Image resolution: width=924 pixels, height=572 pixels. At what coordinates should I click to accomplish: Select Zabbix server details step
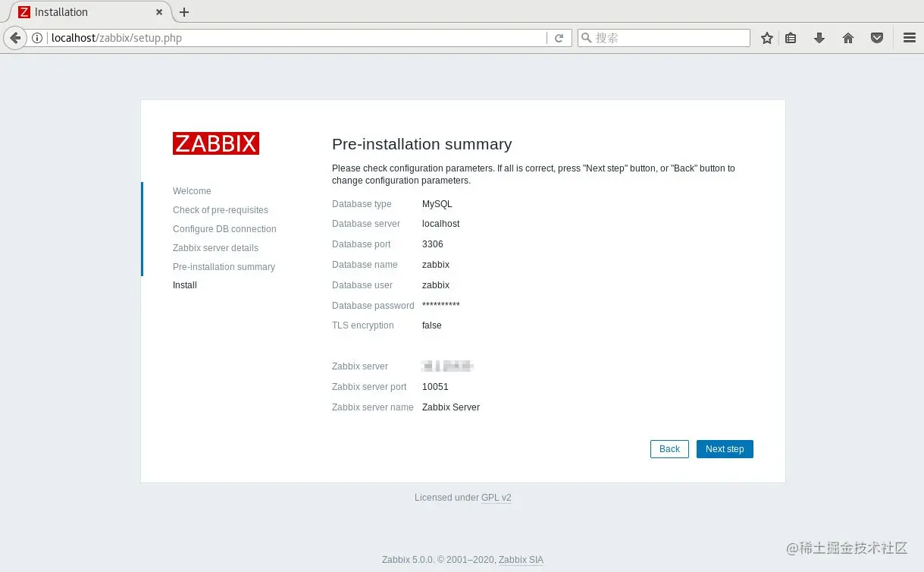point(215,248)
